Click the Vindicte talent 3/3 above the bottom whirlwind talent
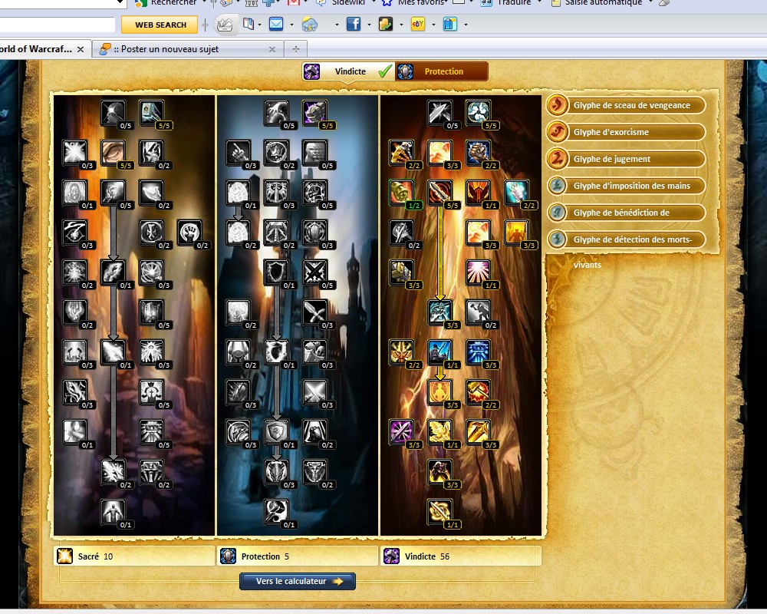 tap(440, 471)
